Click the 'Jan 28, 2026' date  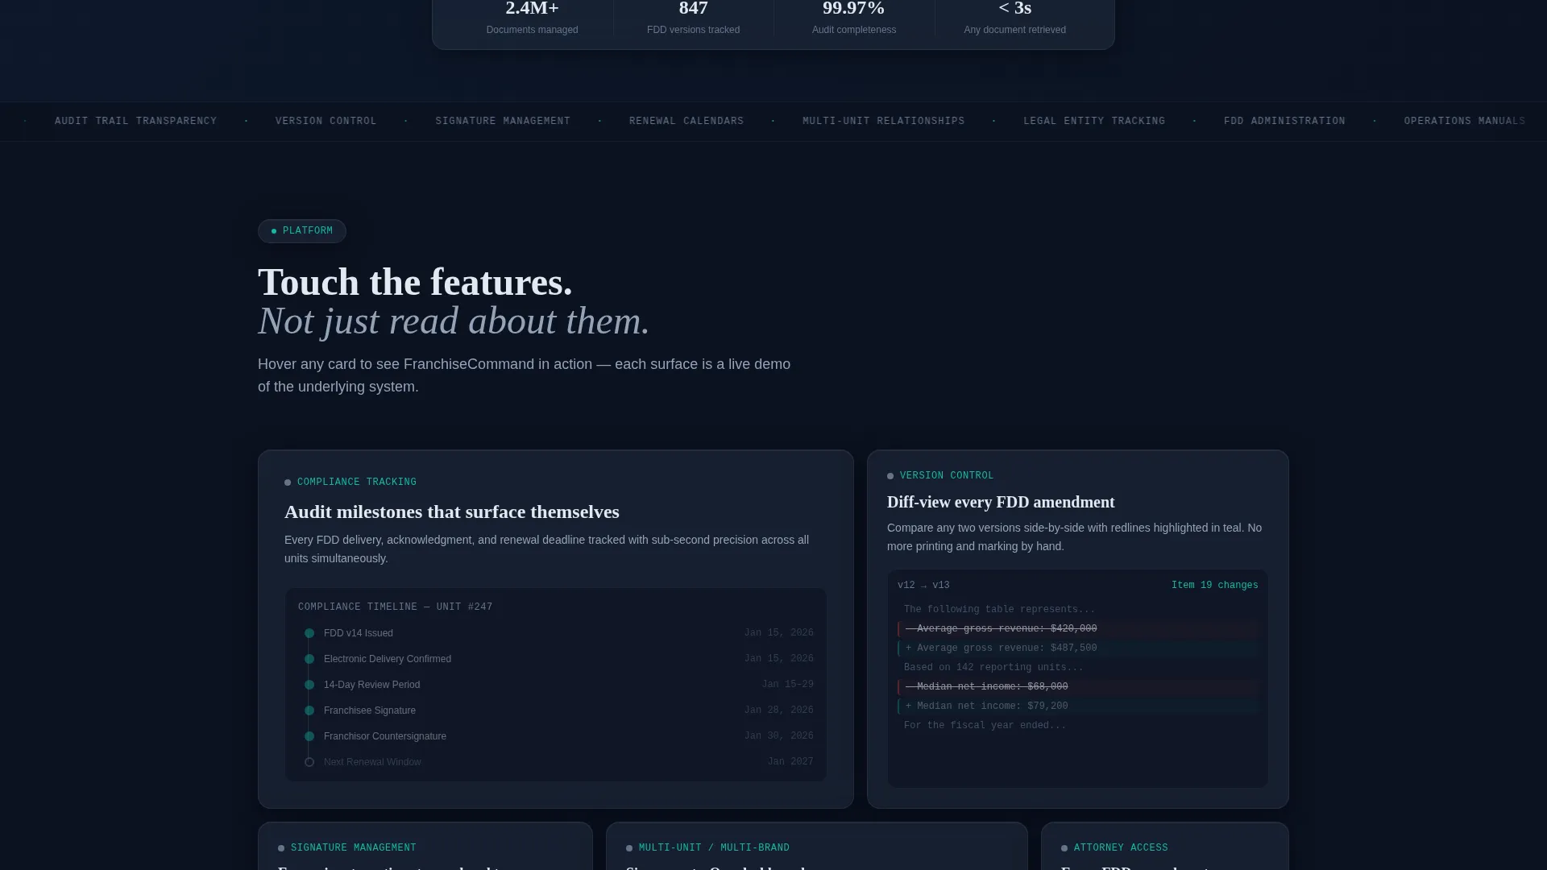click(x=778, y=710)
